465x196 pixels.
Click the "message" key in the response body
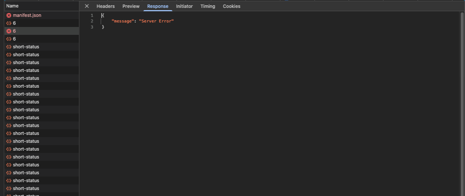122,21
